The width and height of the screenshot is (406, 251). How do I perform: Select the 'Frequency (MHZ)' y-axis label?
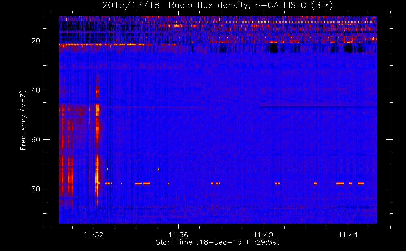coord(23,120)
